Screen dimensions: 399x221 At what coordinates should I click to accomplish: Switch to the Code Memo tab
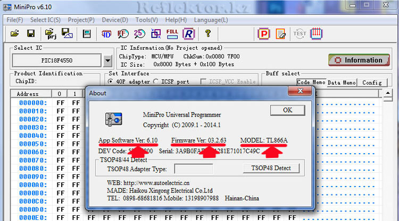pyautogui.click(x=311, y=82)
